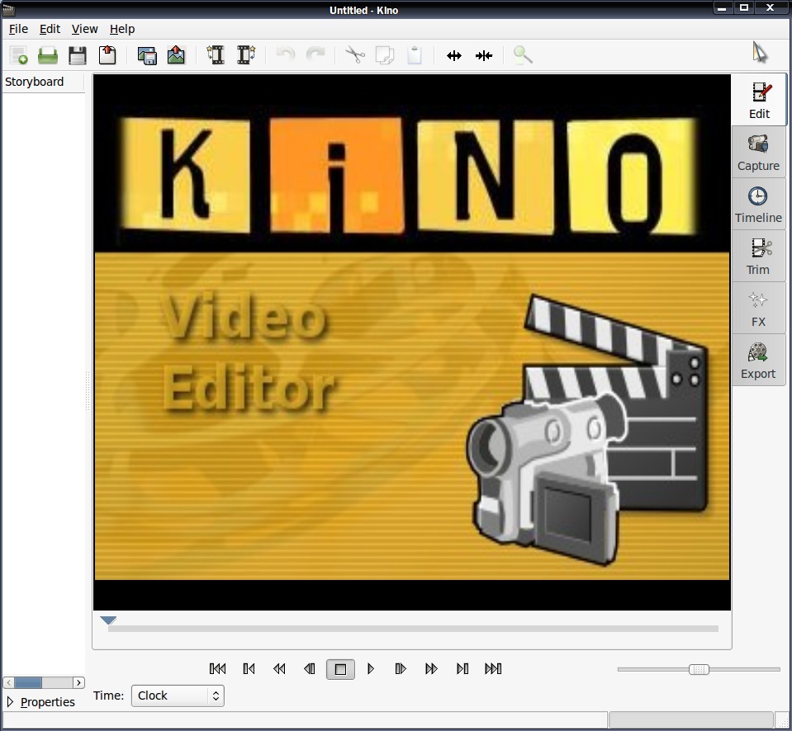
Task: Step back one frame
Action: tap(310, 669)
